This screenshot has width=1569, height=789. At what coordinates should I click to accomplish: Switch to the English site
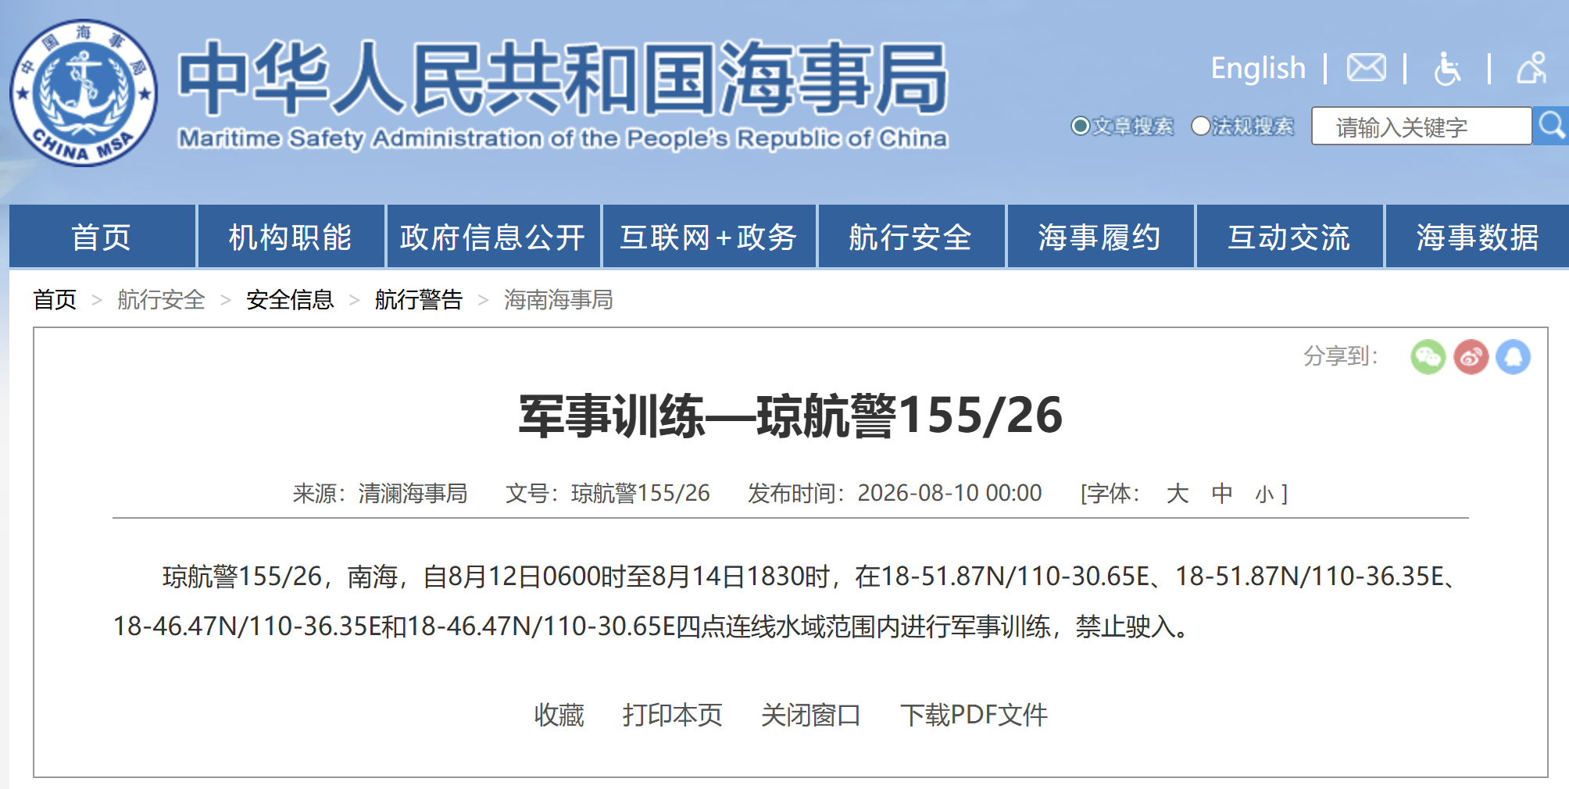click(1258, 68)
